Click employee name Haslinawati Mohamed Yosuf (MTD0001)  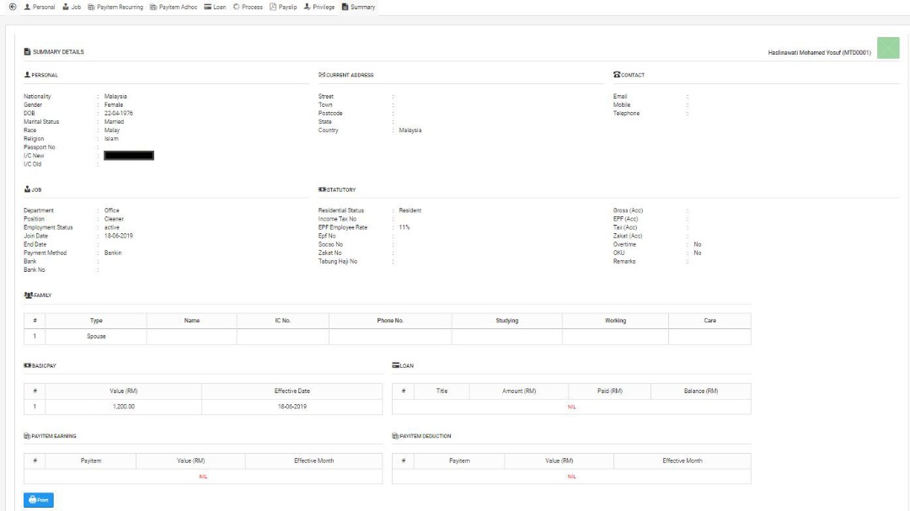point(820,52)
